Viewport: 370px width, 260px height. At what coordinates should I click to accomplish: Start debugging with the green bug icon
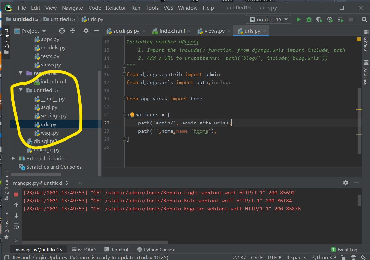[309, 19]
